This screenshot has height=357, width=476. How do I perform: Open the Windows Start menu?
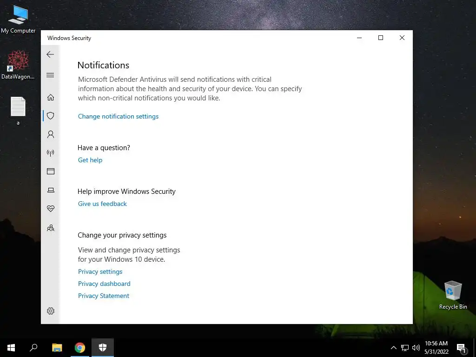(11, 348)
